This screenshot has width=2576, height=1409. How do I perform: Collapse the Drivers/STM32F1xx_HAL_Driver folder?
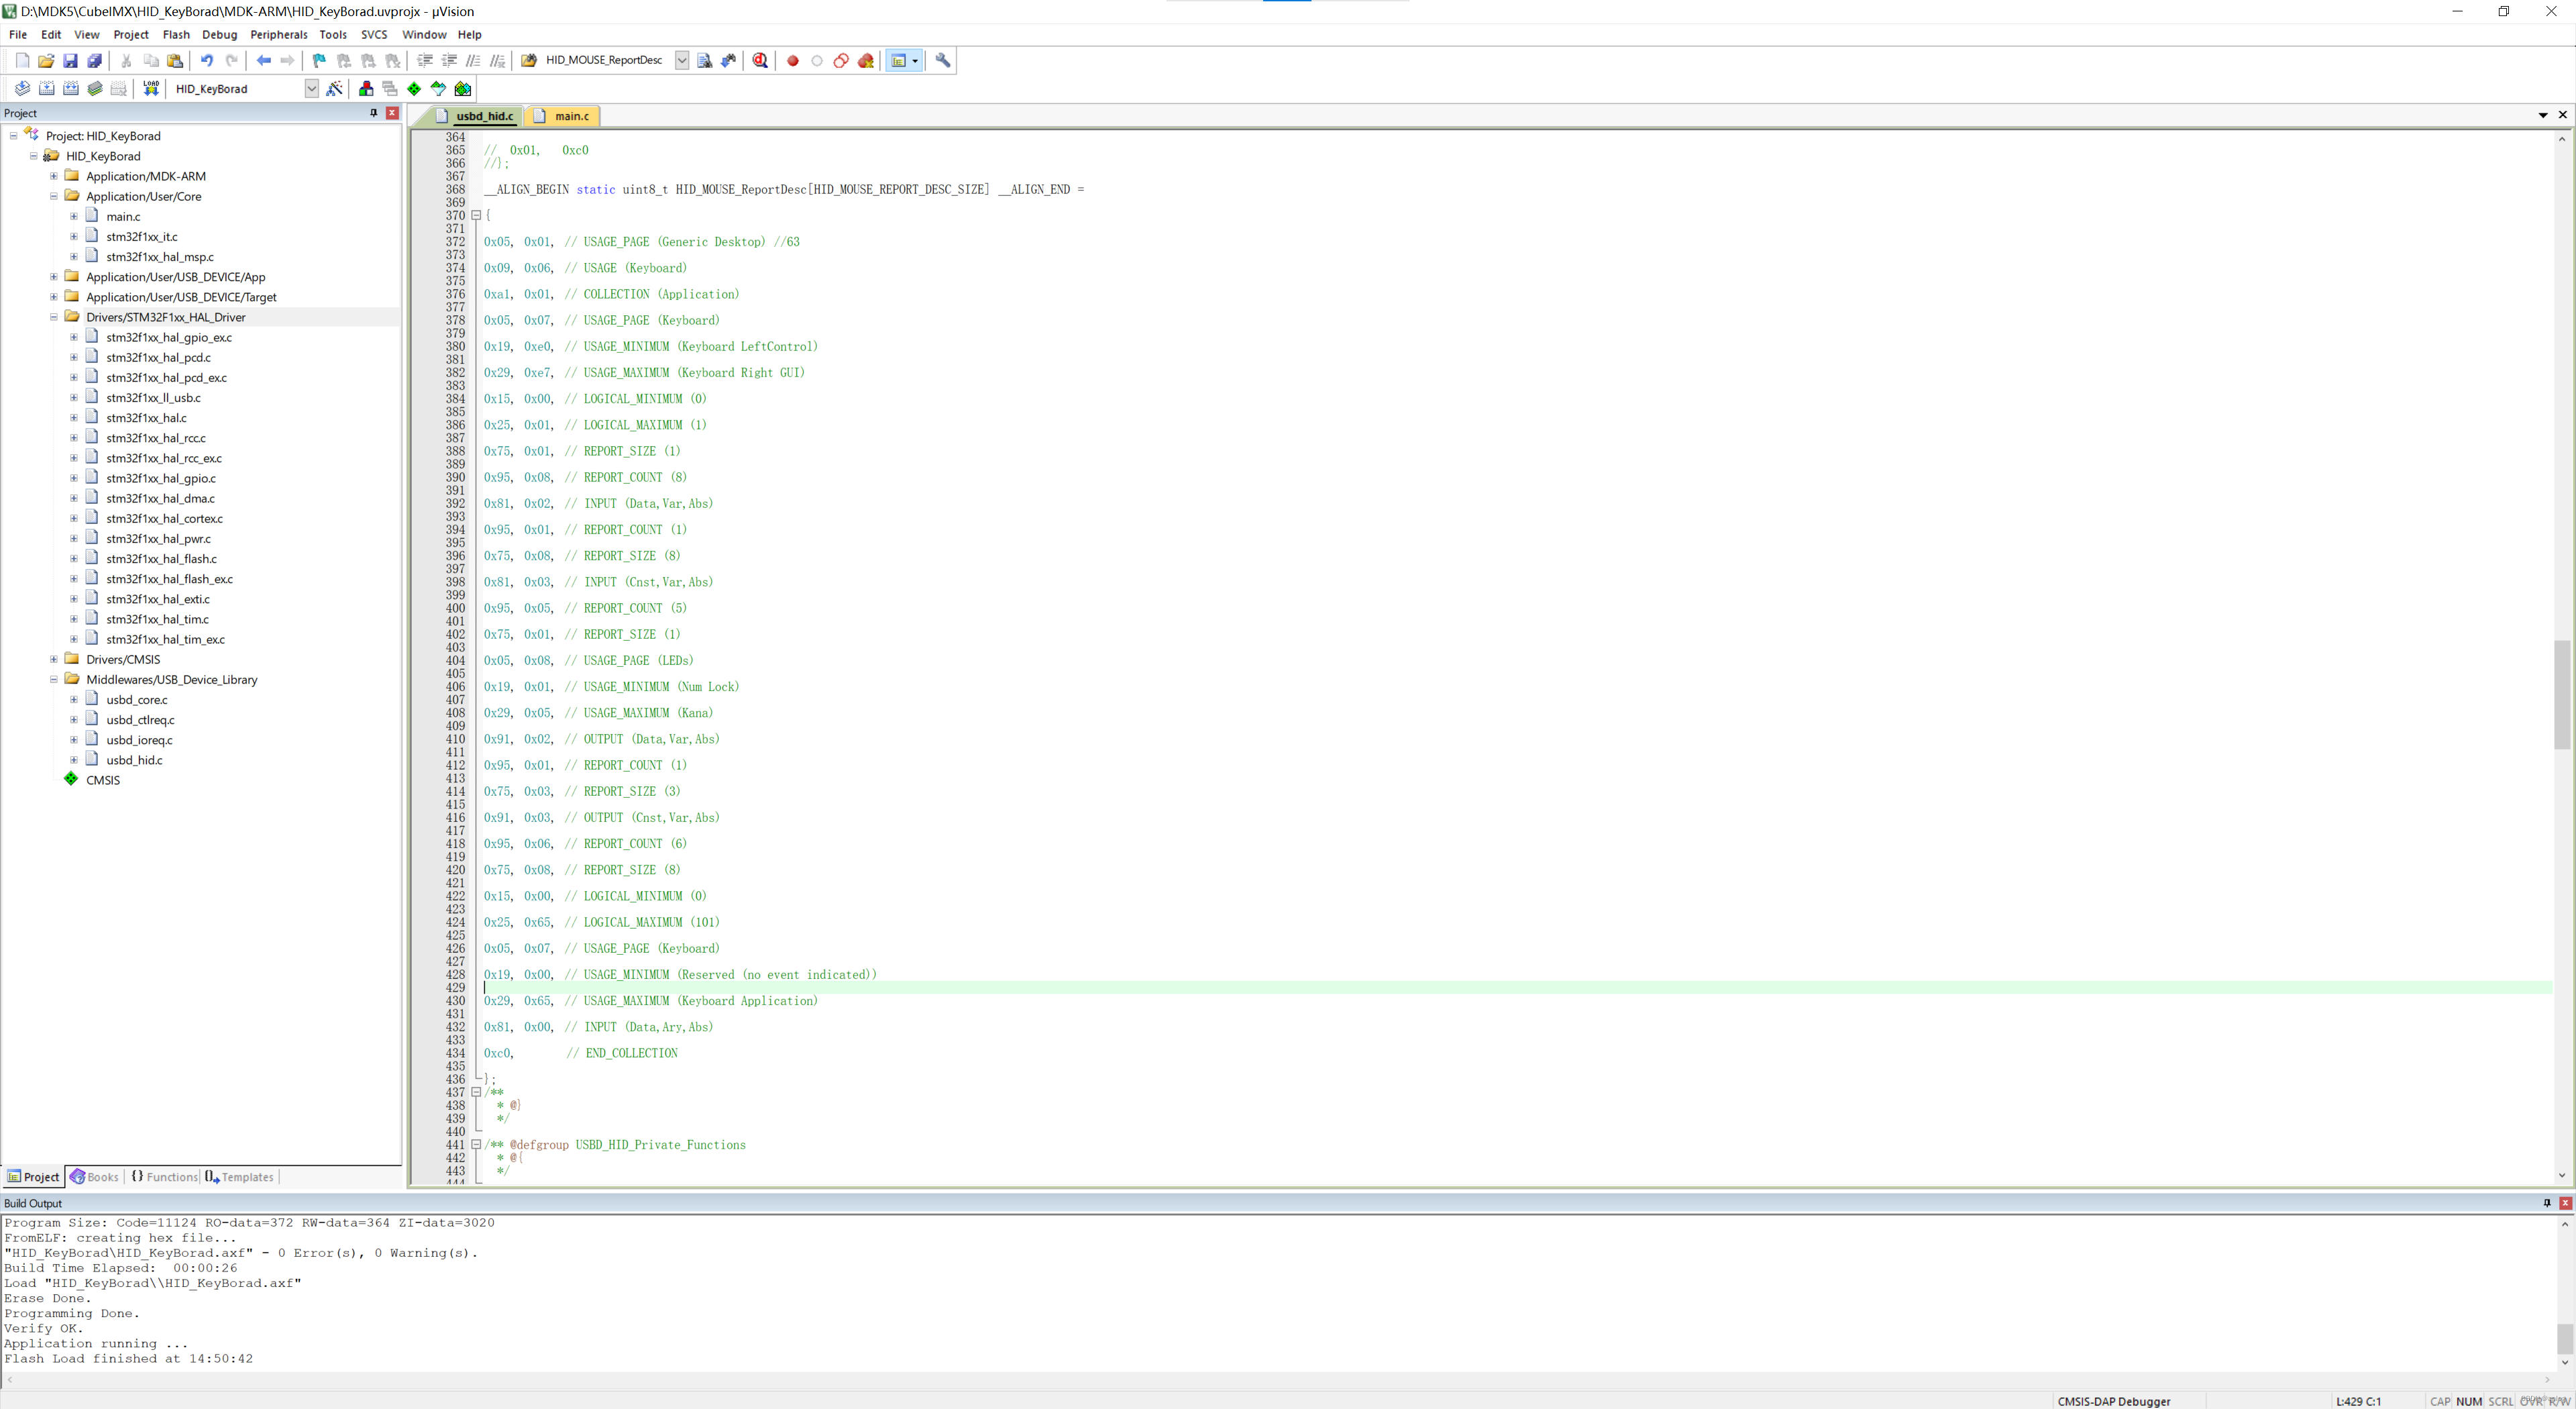54,317
